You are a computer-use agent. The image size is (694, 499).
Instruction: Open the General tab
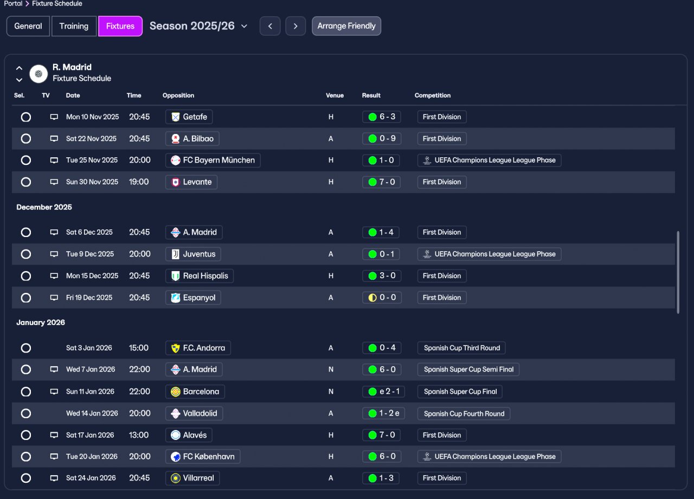tap(28, 26)
